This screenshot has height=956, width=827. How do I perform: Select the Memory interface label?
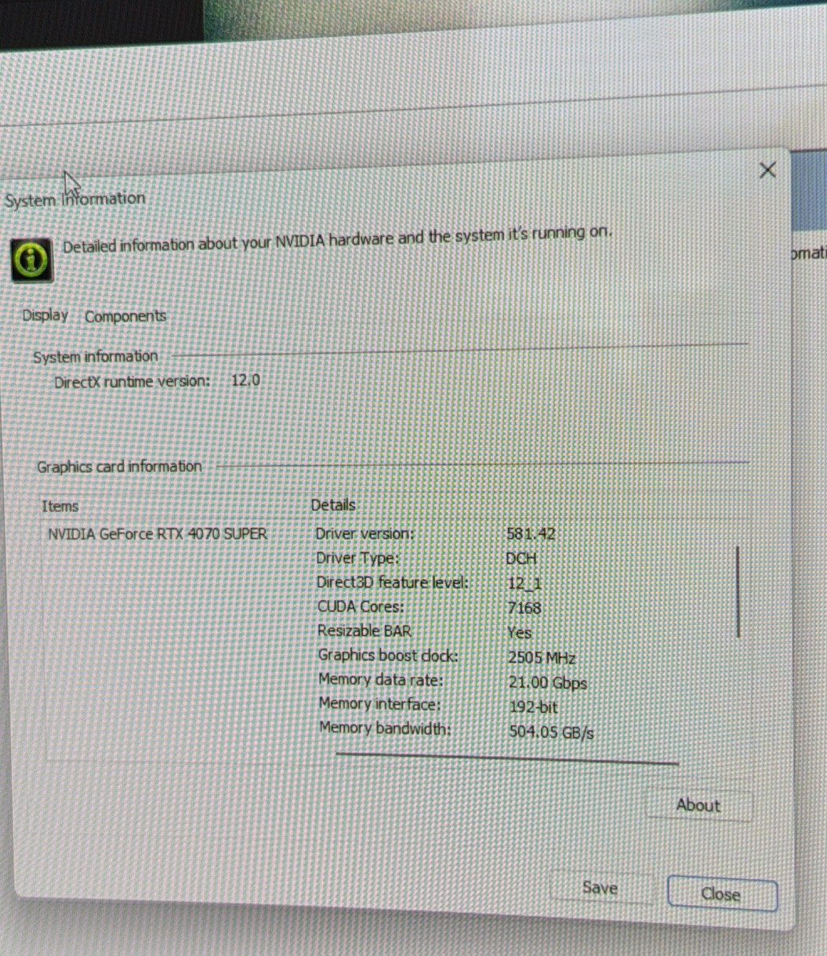point(379,703)
